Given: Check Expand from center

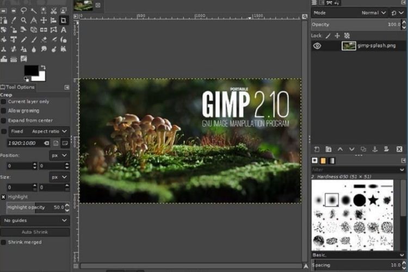Looking at the screenshot, I should pos(3,121).
